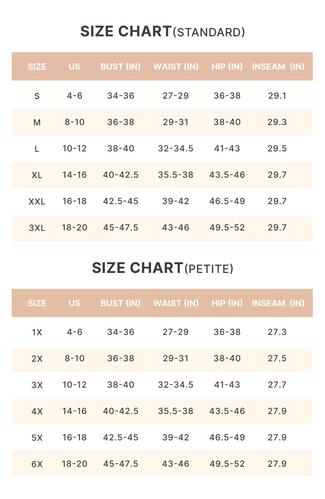Viewport: 325px width, 499px height.
Task: Click the 29.1 inseam value
Action: click(x=277, y=96)
